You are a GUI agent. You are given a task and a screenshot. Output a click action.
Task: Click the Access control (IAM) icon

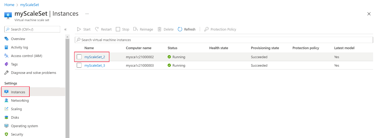pyautogui.click(x=7, y=56)
